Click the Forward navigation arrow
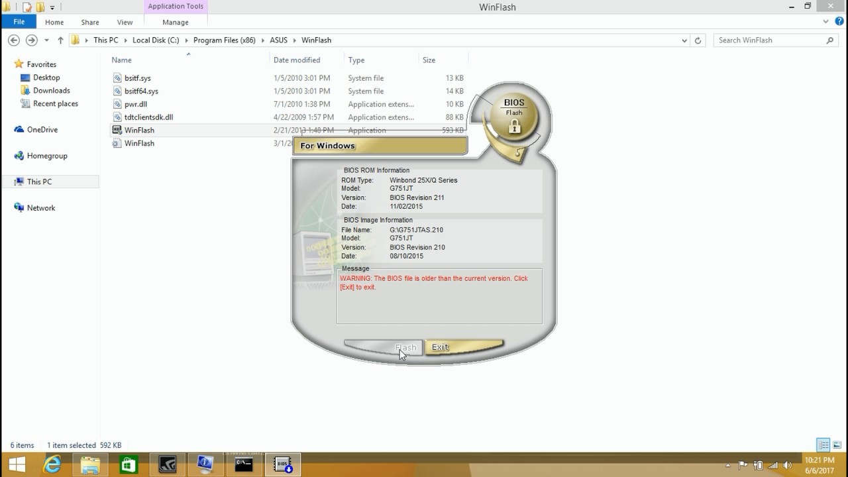Viewport: 848px width, 477px height. (x=31, y=40)
